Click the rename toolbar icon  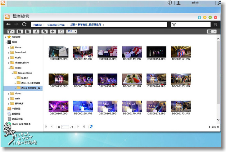coord(61,31)
